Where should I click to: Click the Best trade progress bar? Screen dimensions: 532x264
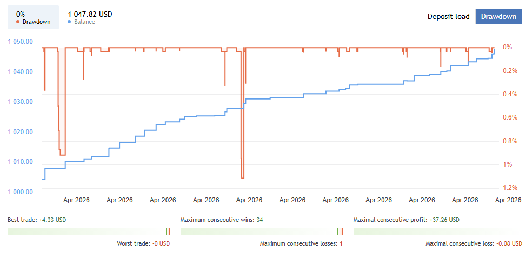click(88, 232)
